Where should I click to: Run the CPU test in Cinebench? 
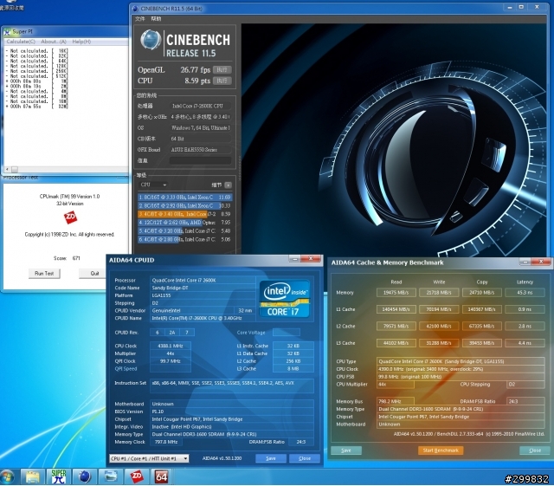tap(222, 81)
